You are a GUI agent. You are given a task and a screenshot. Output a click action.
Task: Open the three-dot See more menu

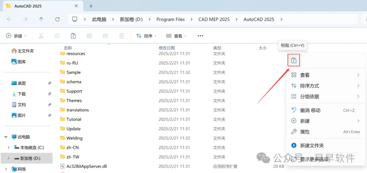[200, 36]
